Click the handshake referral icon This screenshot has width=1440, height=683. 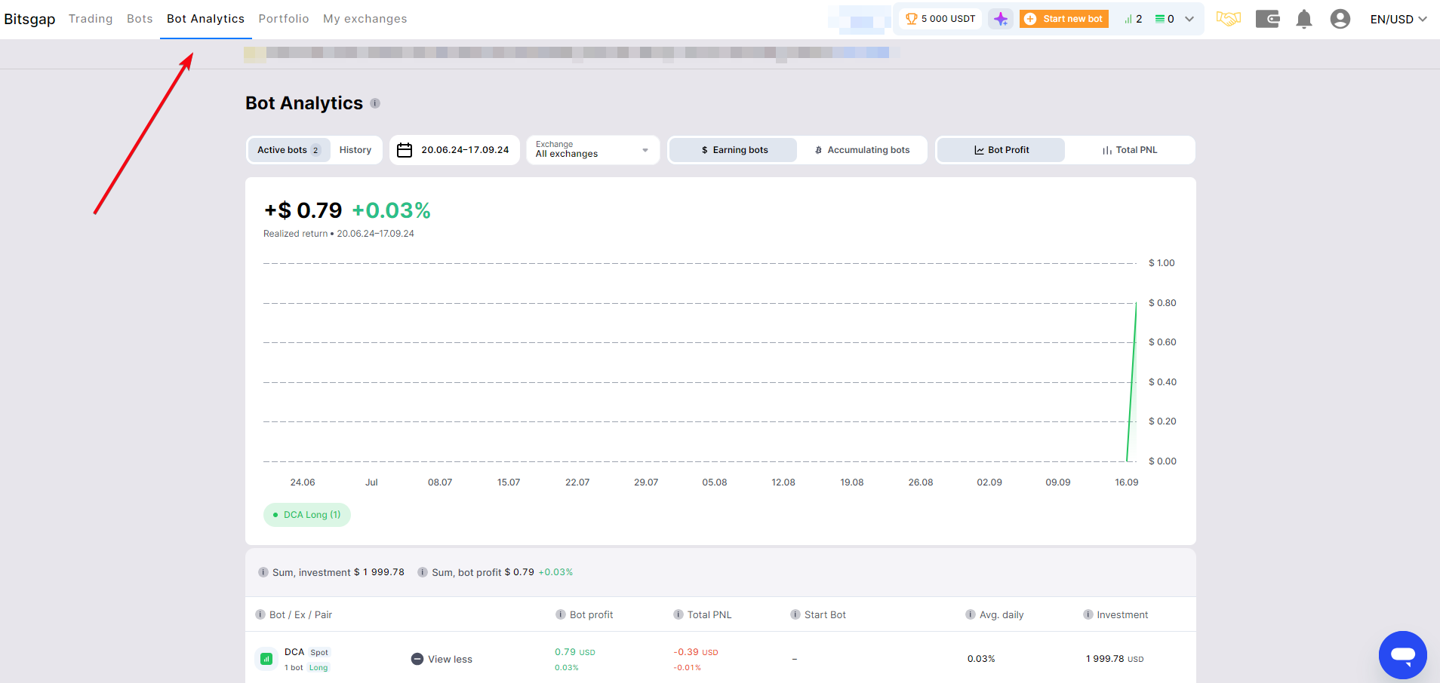(x=1229, y=19)
